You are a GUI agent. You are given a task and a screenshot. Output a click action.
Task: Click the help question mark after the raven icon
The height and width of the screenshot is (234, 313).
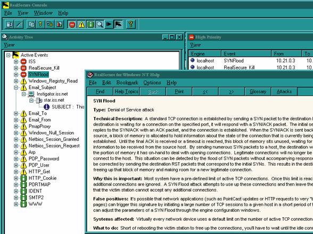[x=131, y=24]
